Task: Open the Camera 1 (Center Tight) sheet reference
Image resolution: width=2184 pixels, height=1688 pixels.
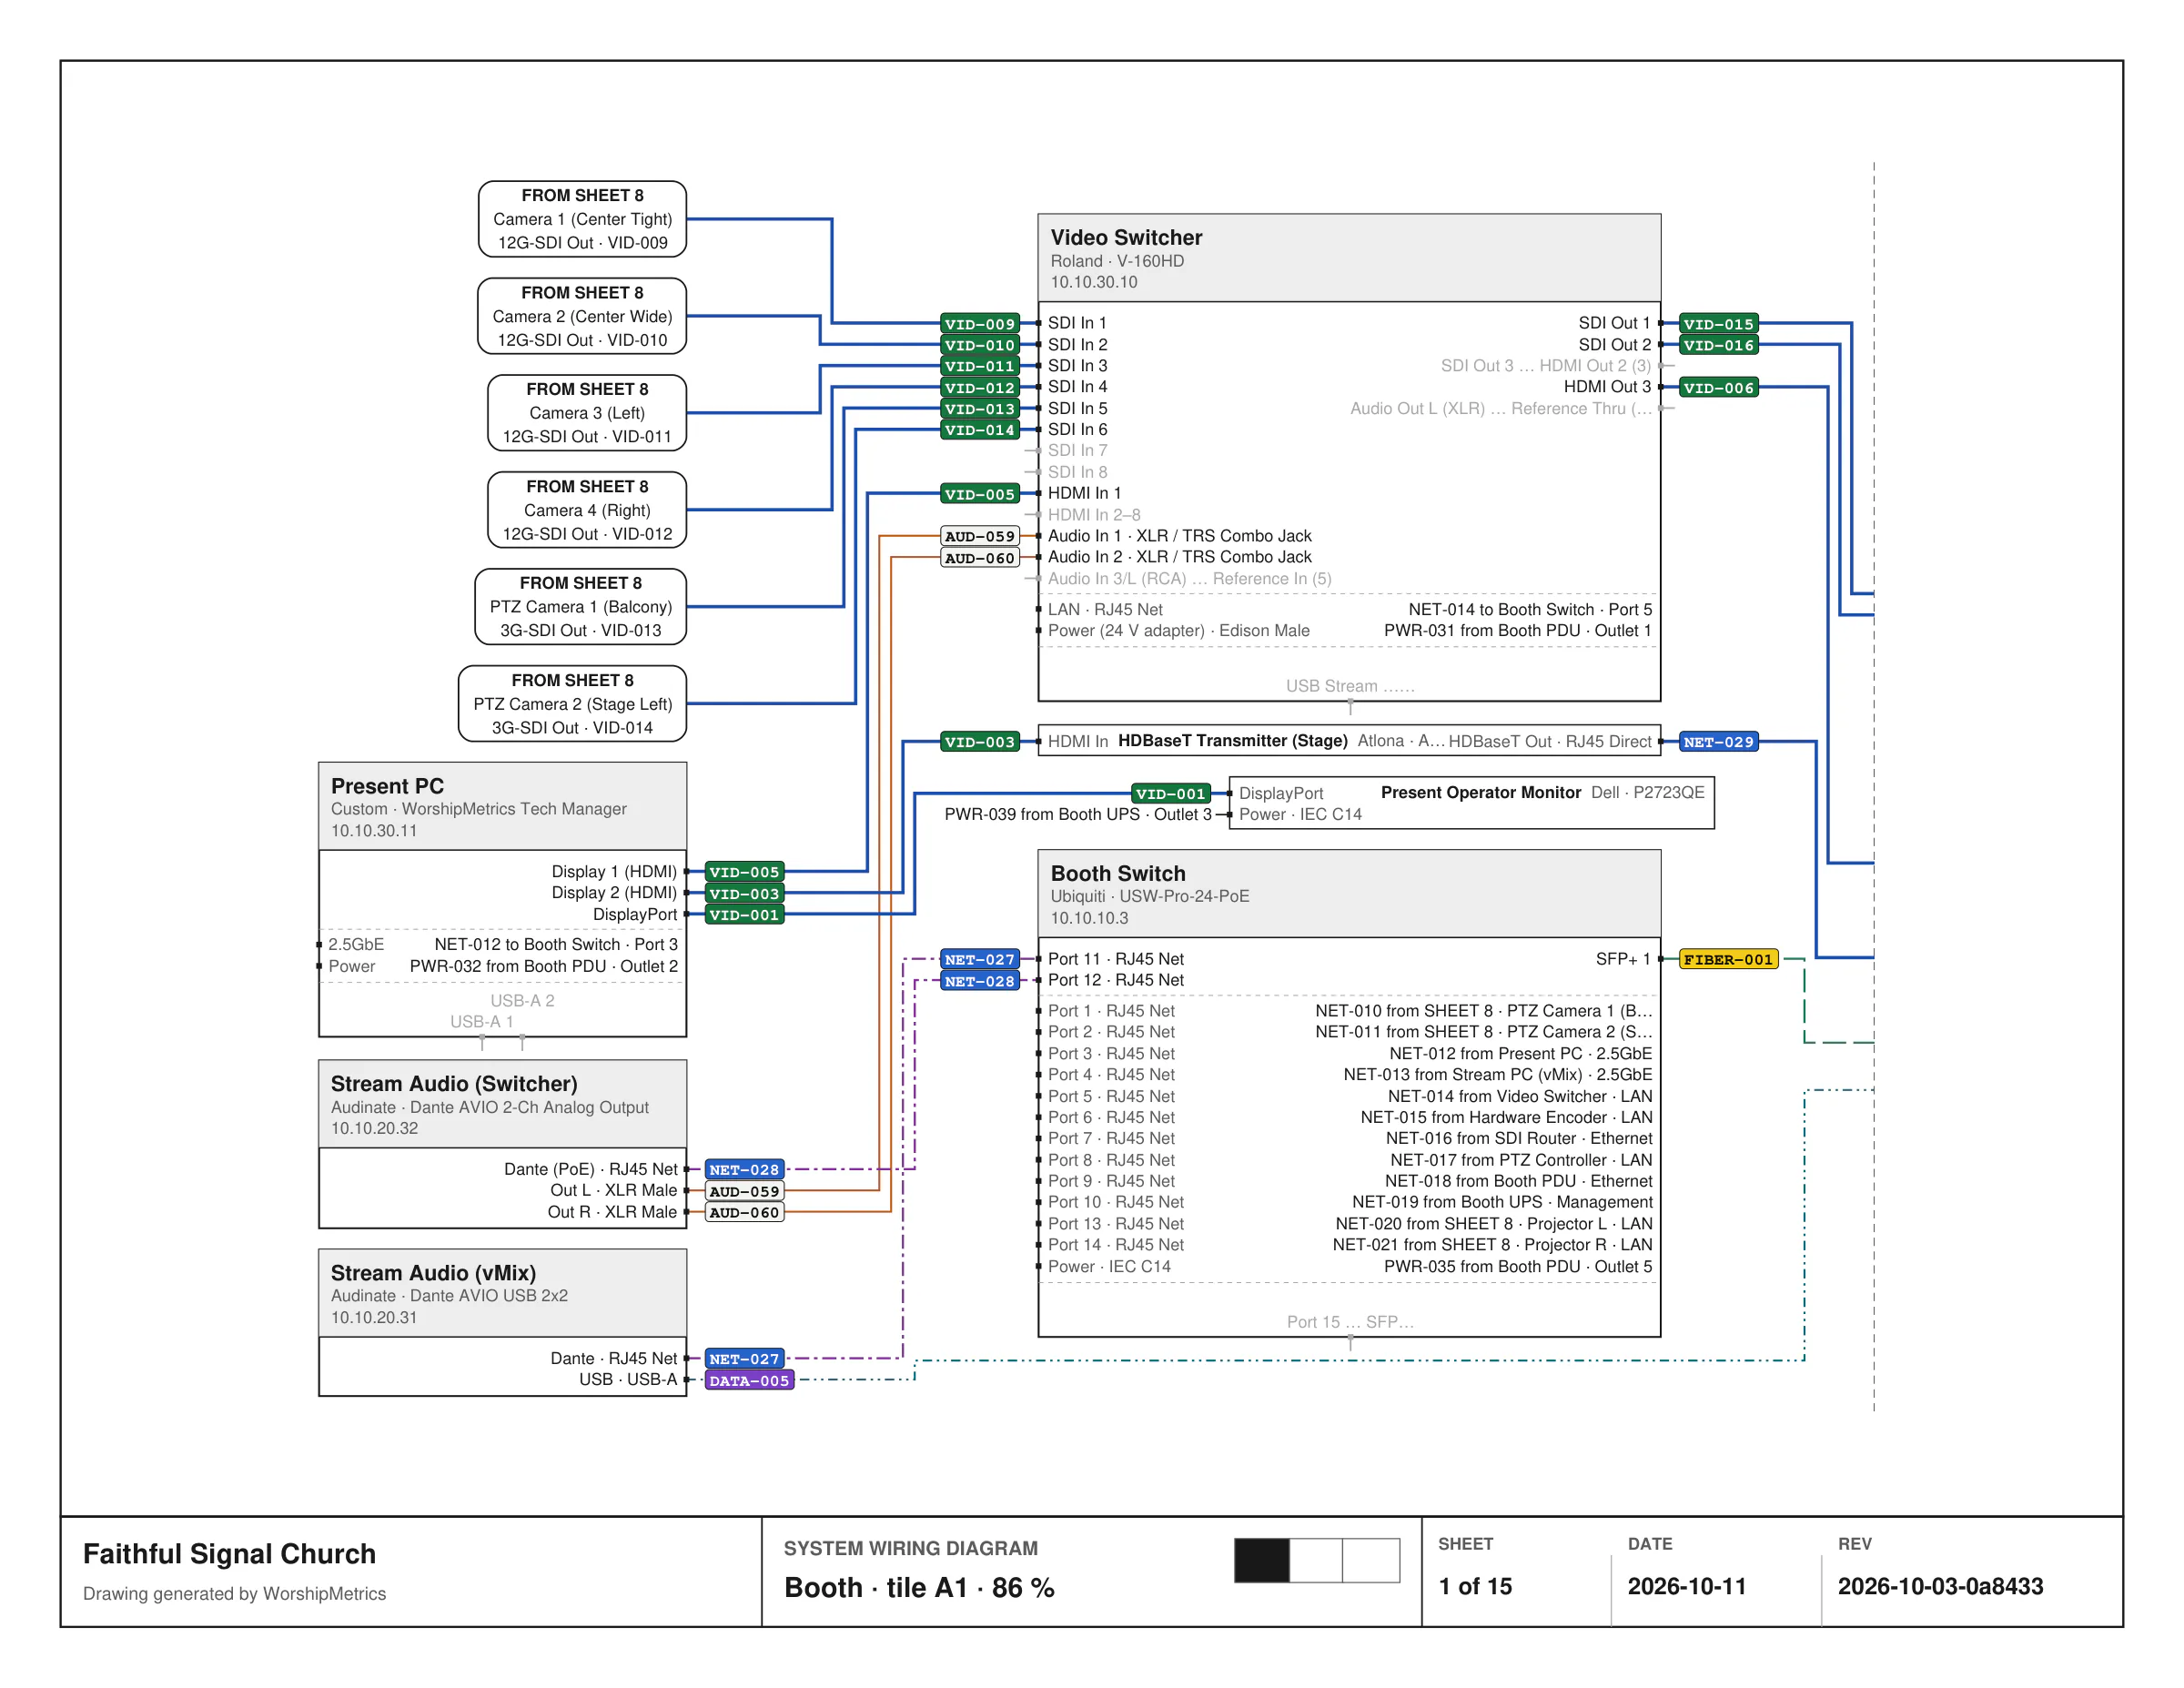Action: (582, 219)
